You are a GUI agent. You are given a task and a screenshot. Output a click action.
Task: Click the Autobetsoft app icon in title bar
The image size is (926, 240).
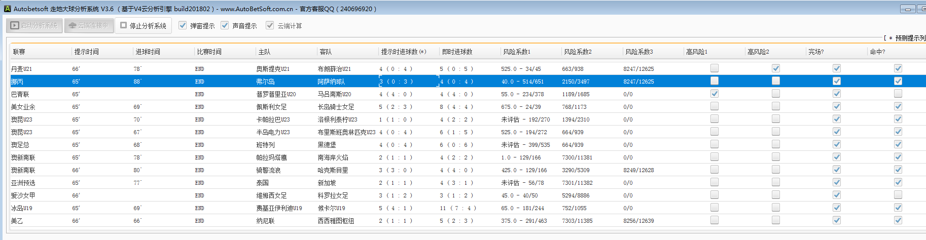7,9
